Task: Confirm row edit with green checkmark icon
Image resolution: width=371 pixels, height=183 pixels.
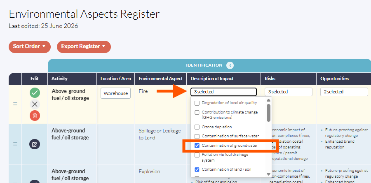Action: point(35,93)
